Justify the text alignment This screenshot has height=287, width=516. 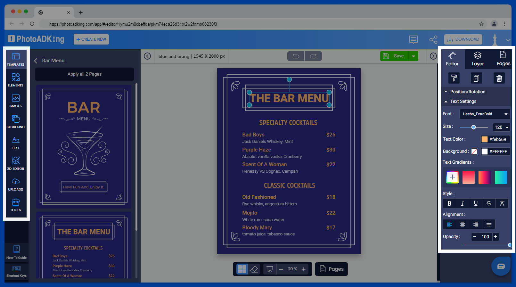(x=489, y=224)
